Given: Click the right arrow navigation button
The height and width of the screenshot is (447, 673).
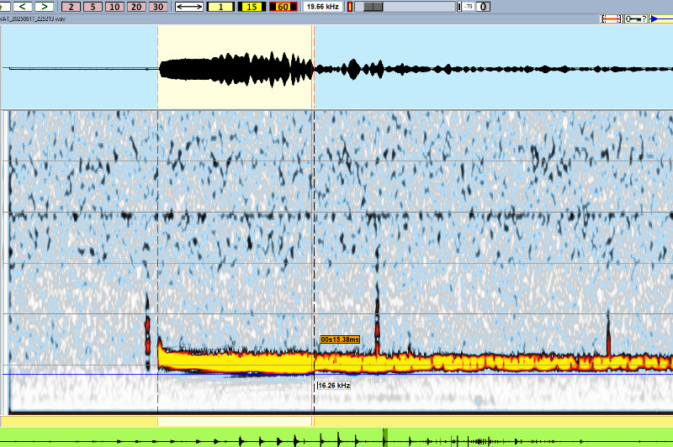Looking at the screenshot, I should tap(42, 7).
